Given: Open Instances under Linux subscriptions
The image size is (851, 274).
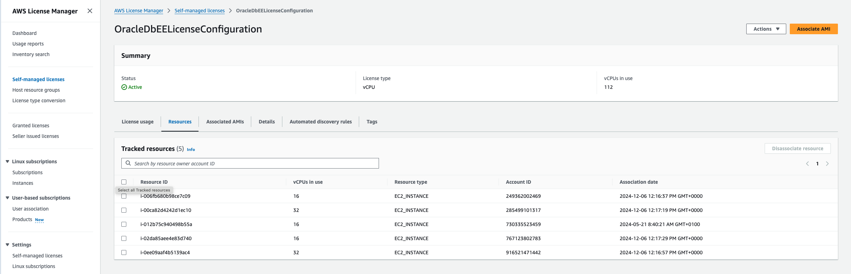Looking at the screenshot, I should tap(23, 183).
